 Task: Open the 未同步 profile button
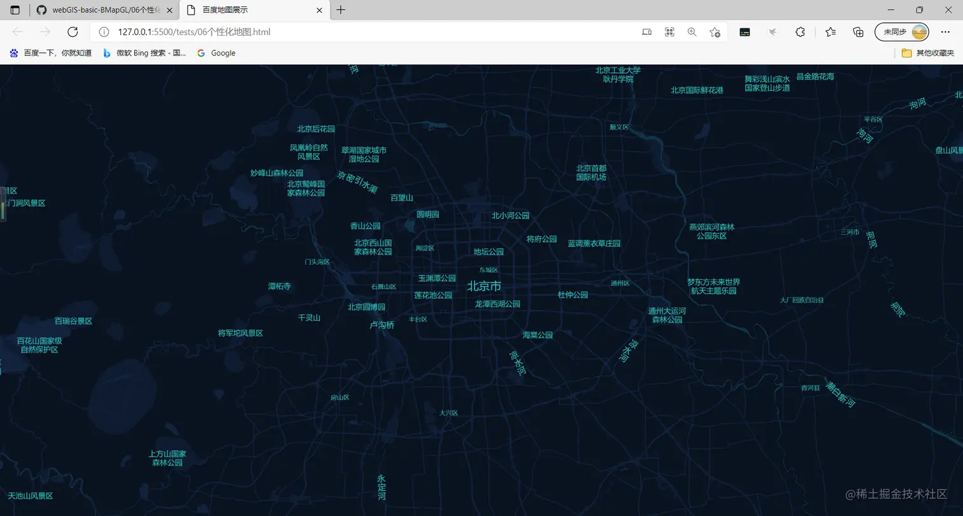902,32
